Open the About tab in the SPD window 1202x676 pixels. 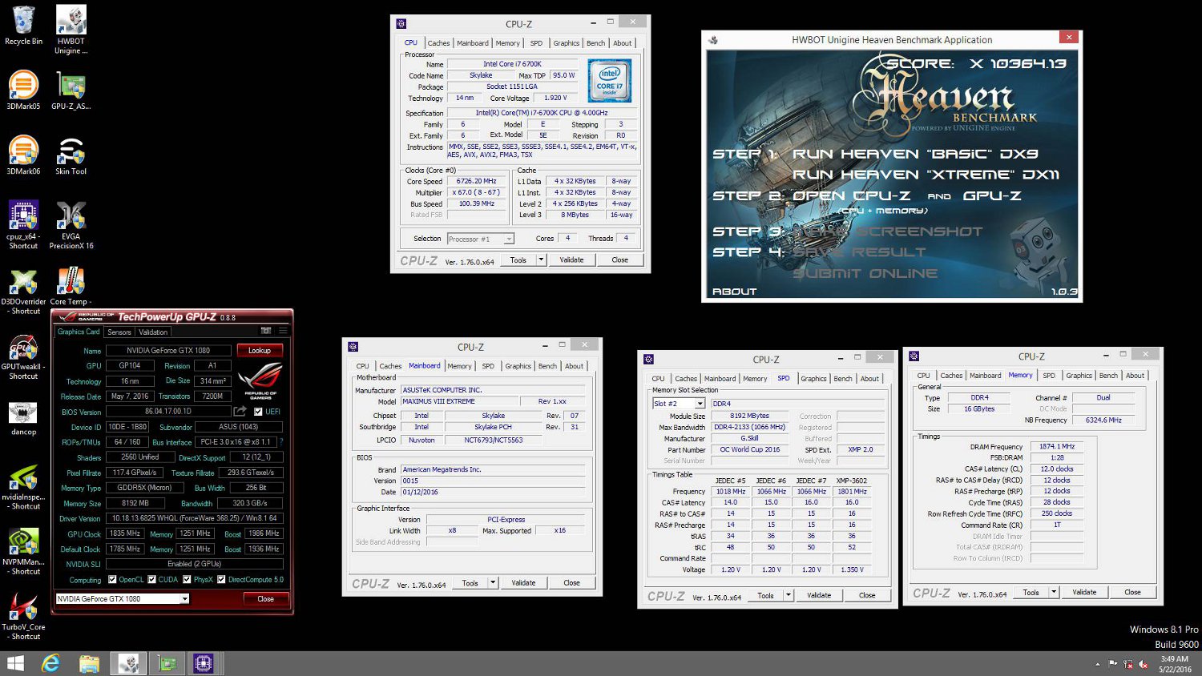click(869, 379)
